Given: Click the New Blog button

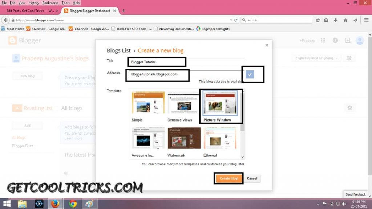Looking at the screenshot, I should tap(27, 76).
